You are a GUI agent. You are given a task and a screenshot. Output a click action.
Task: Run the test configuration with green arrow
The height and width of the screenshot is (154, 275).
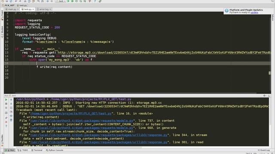(68, 1)
